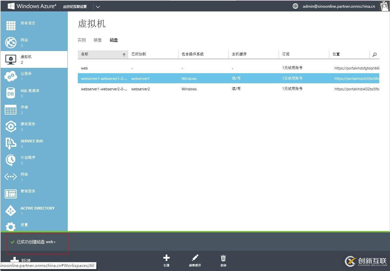Image resolution: width=390 pixels, height=271 pixels.
Task: Click the New plus icon at bottom-left
Action: pyautogui.click(x=14, y=260)
